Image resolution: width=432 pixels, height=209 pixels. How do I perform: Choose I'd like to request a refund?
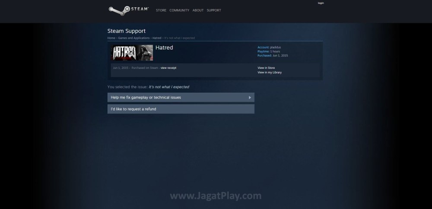point(181,109)
